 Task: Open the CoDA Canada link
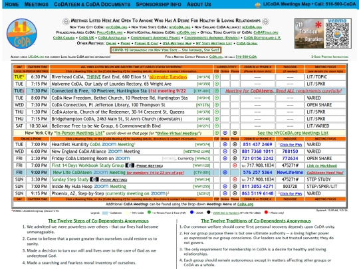[64, 38]
